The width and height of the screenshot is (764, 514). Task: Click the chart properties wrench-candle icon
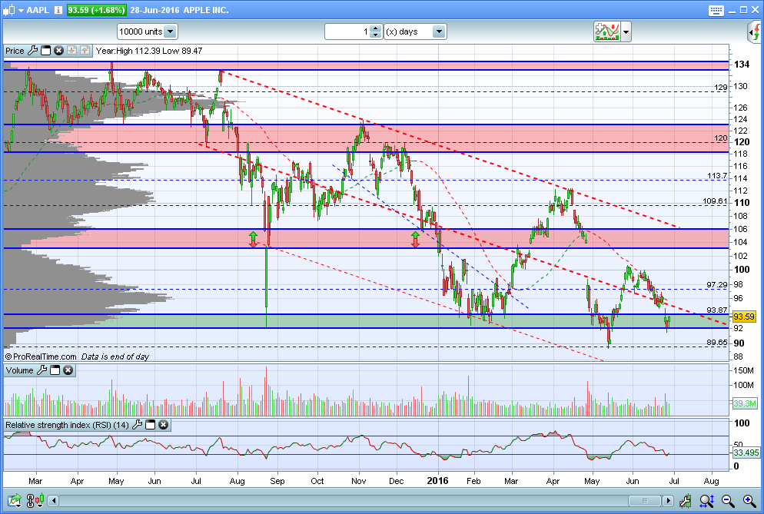685,500
